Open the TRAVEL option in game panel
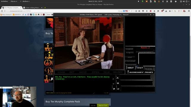 tap(149, 69)
